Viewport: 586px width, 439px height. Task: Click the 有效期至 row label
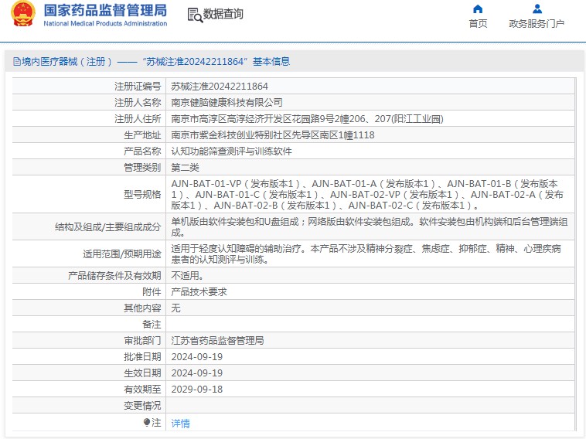[x=142, y=390]
